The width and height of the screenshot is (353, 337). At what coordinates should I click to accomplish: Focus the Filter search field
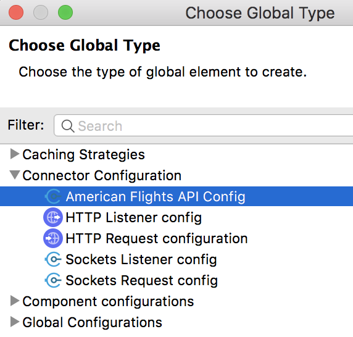click(204, 125)
